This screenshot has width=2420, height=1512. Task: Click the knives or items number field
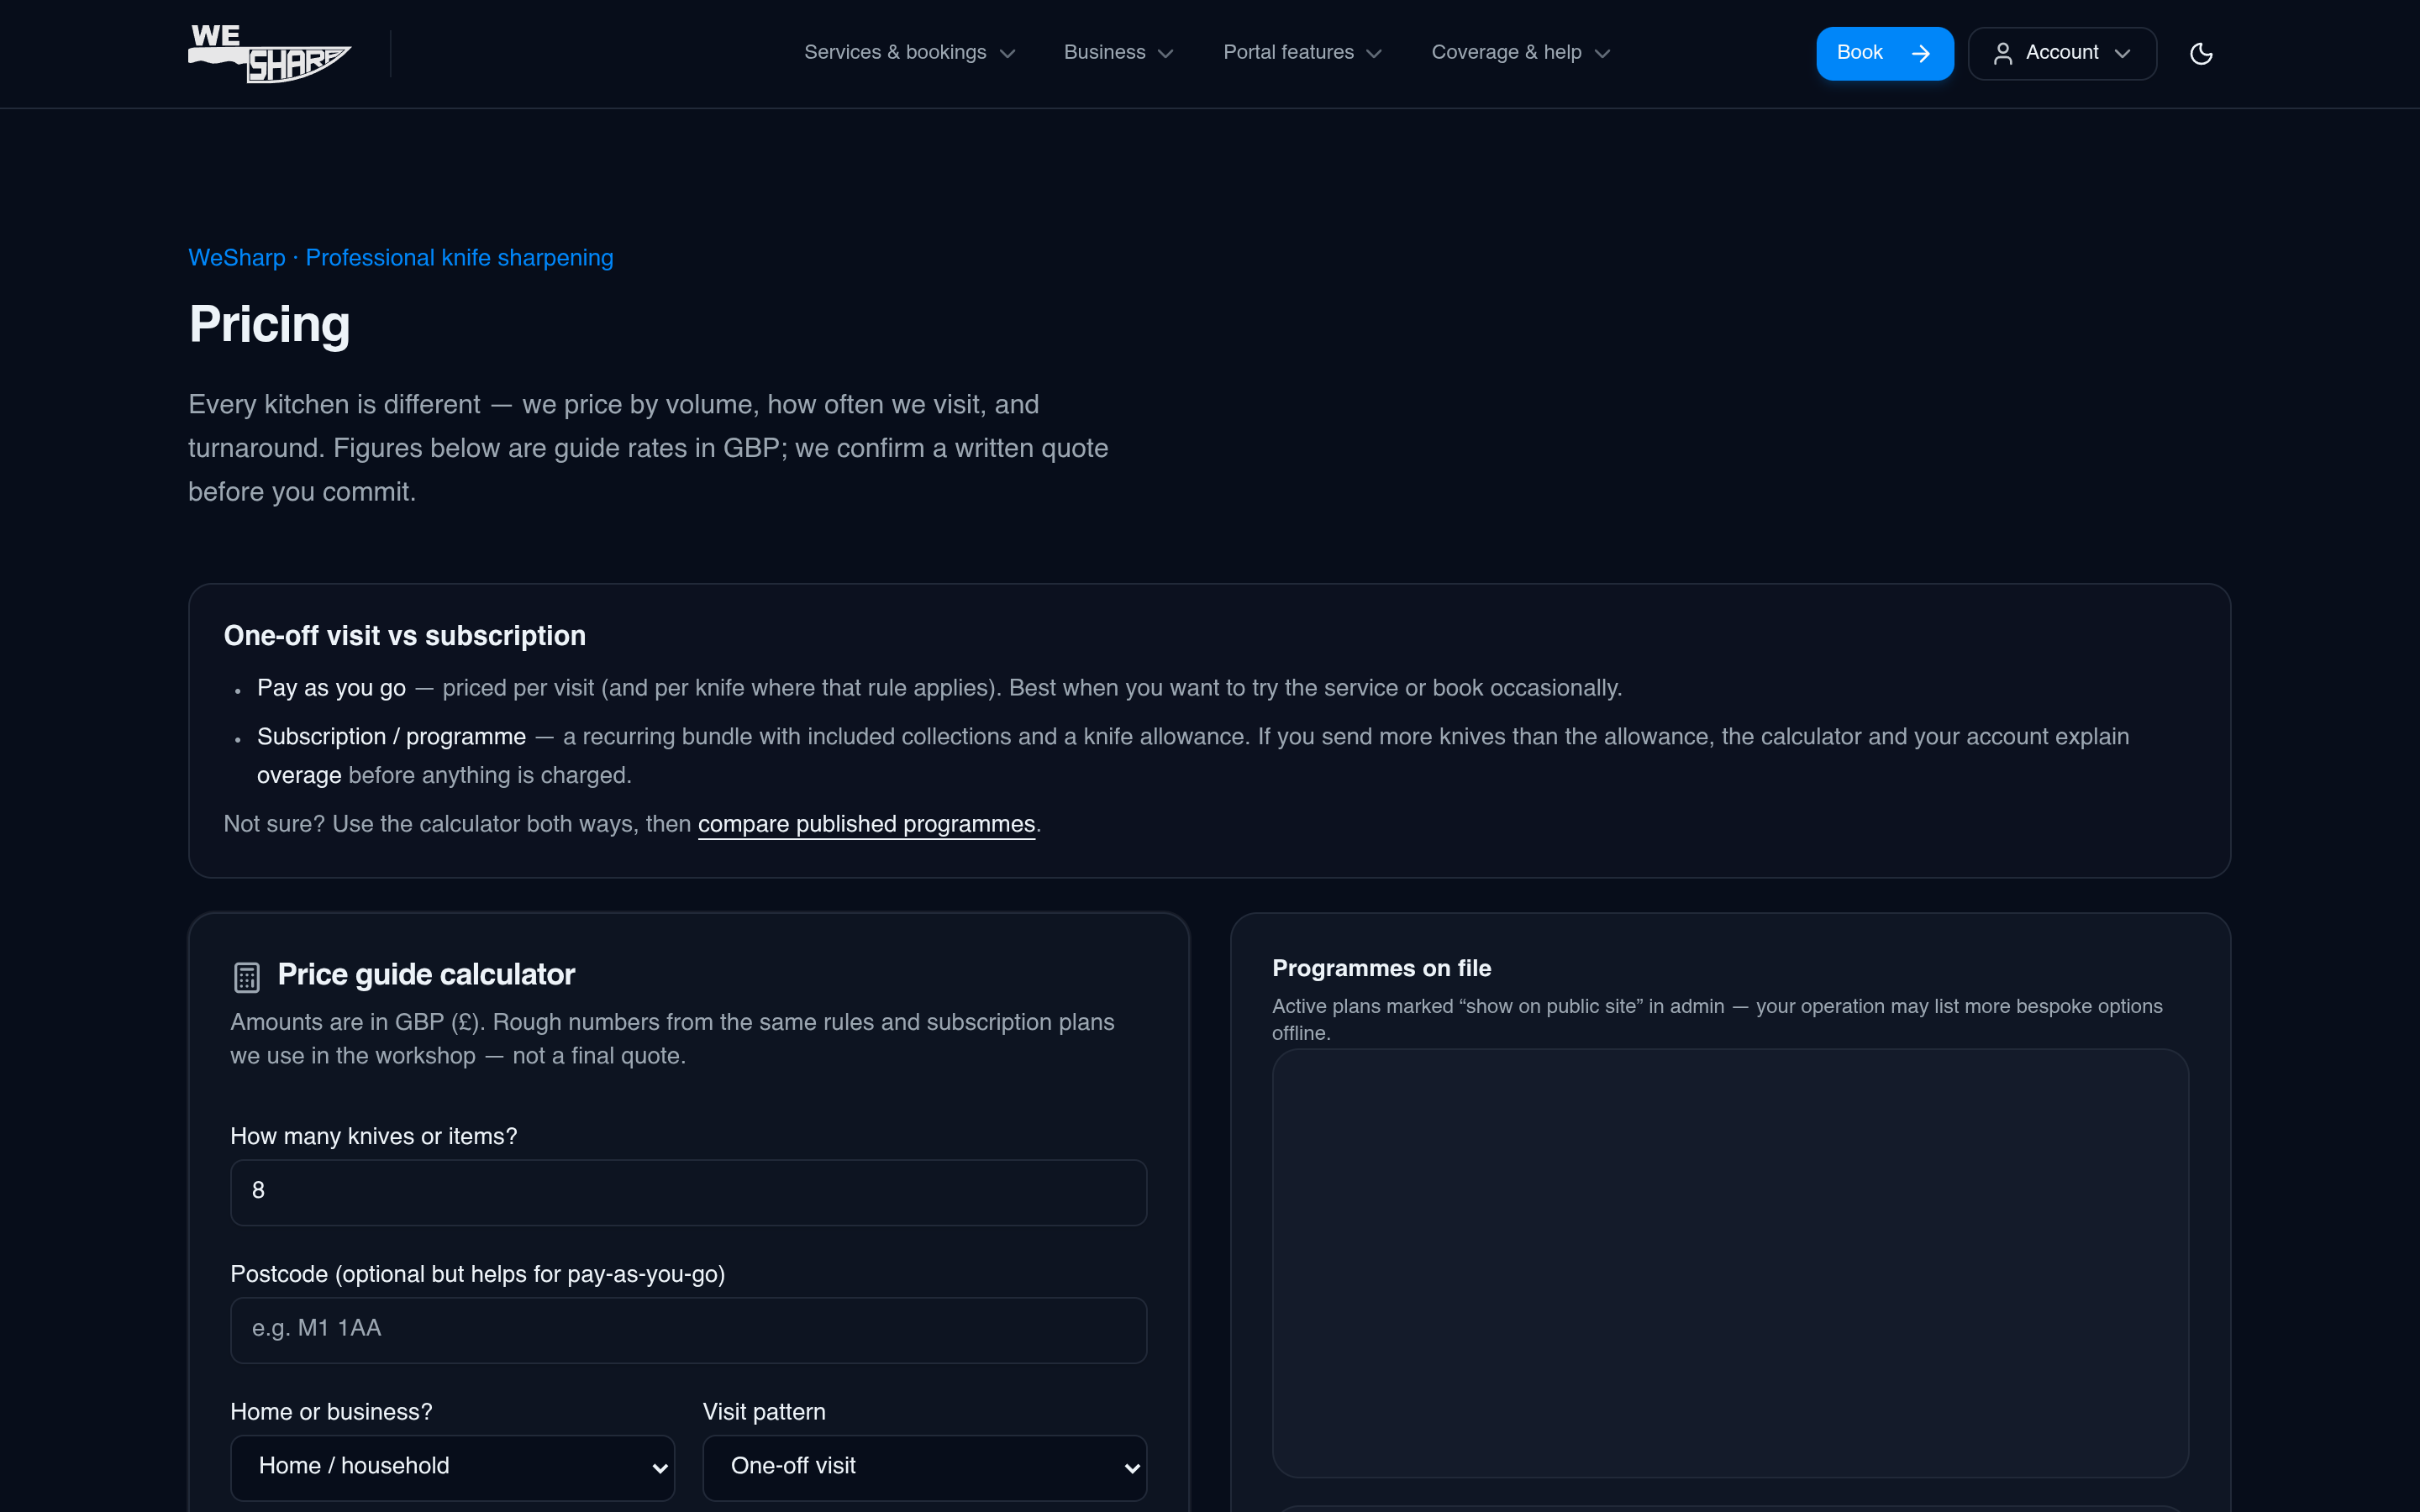688,1192
